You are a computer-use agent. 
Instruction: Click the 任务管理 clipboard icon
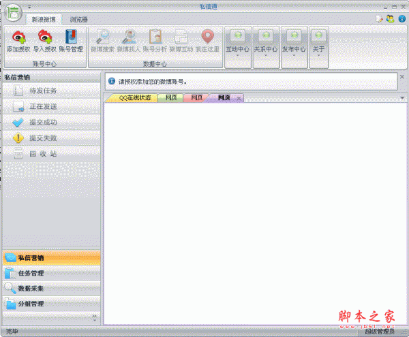(10, 273)
